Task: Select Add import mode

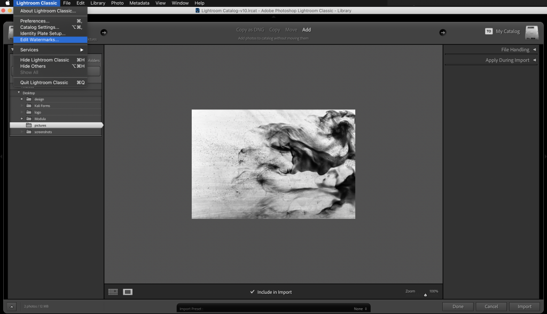Action: coord(306,30)
